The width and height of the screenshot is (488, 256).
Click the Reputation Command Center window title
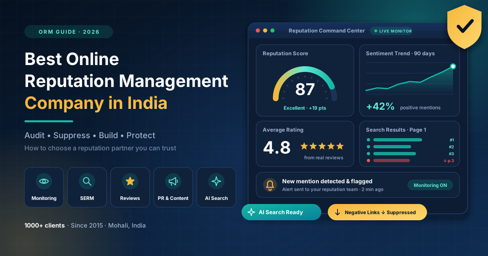[327, 31]
